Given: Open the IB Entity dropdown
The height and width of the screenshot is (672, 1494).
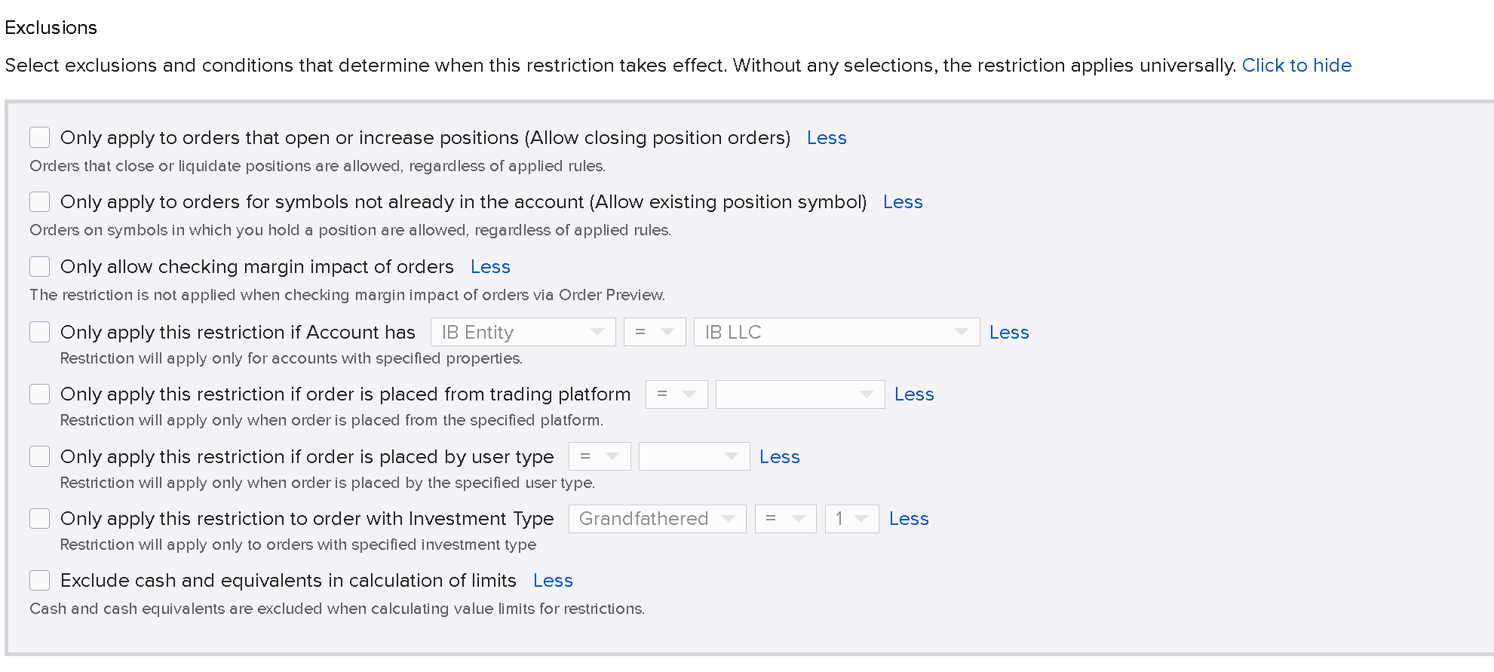Looking at the screenshot, I should 523,332.
